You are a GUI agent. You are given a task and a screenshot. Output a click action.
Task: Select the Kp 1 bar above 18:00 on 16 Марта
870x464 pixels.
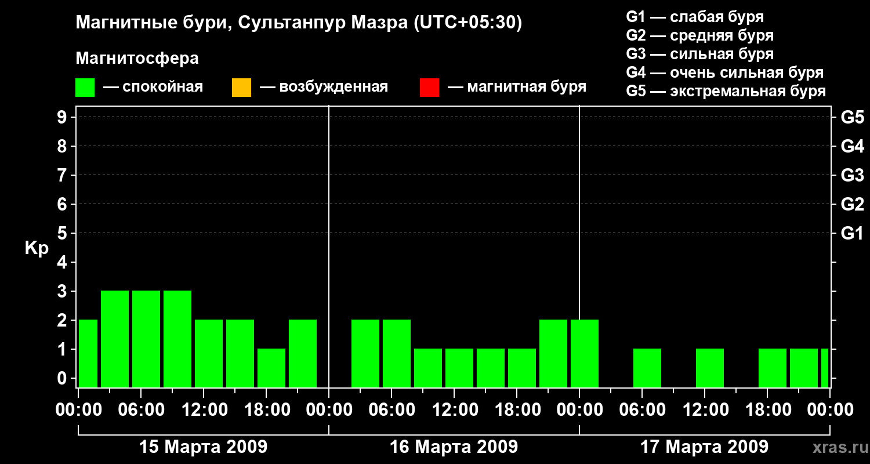click(x=522, y=368)
